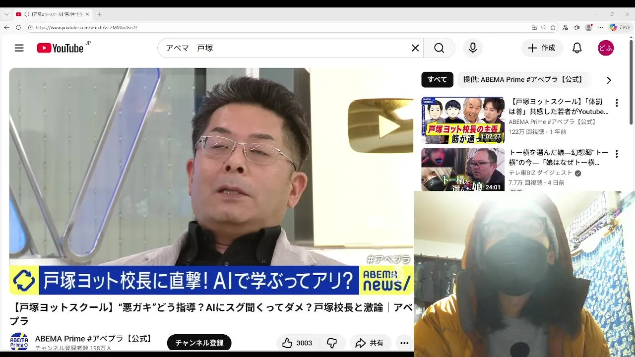Open the account avatar menu
This screenshot has height=357, width=635.
pos(606,48)
